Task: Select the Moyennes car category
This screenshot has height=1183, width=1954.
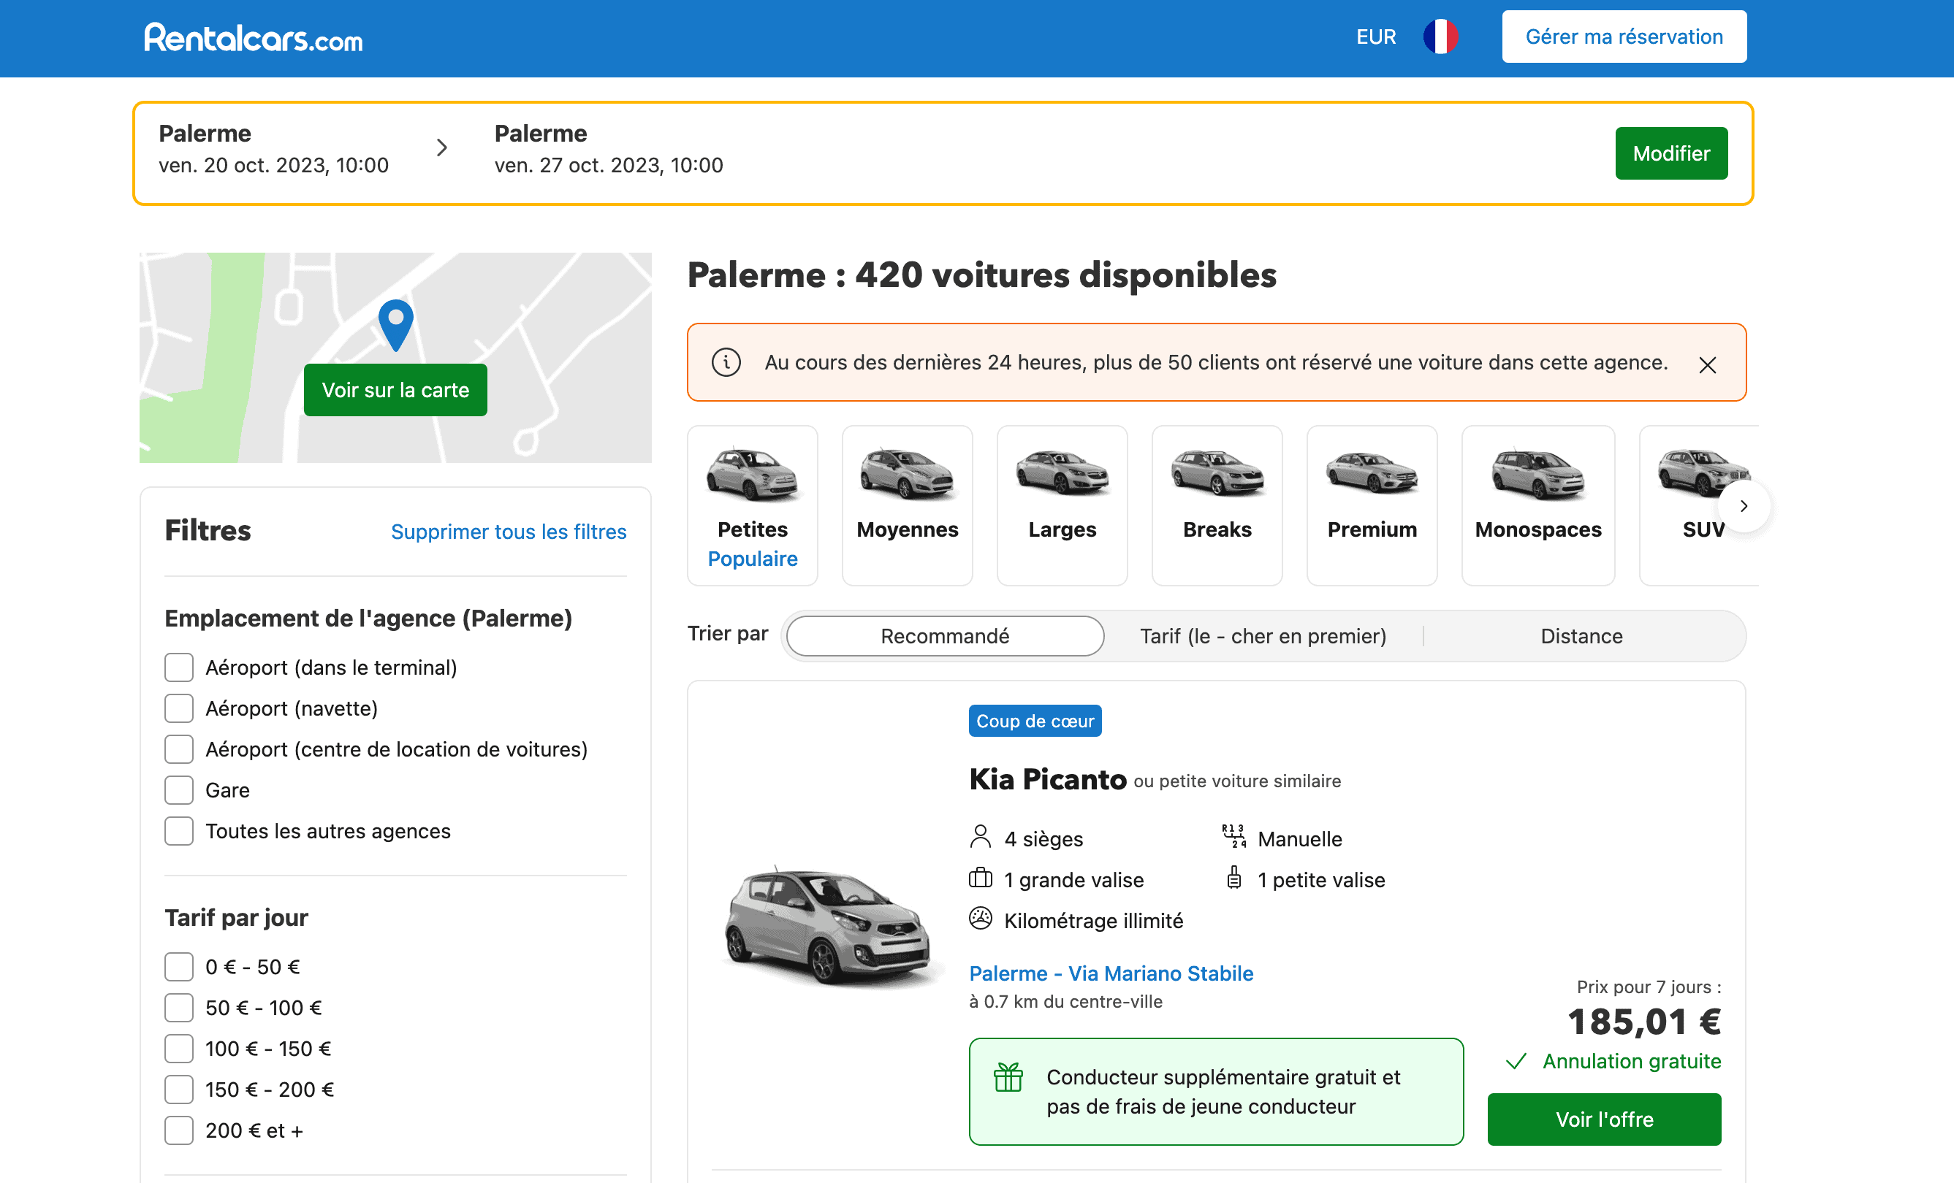Action: tap(906, 505)
